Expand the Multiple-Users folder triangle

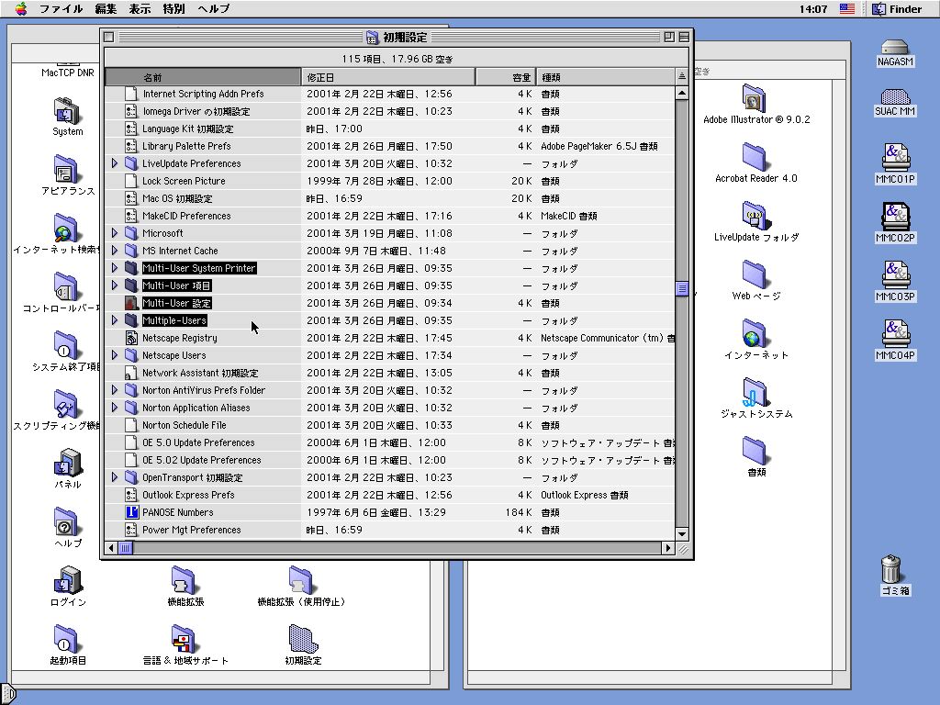pyautogui.click(x=115, y=319)
